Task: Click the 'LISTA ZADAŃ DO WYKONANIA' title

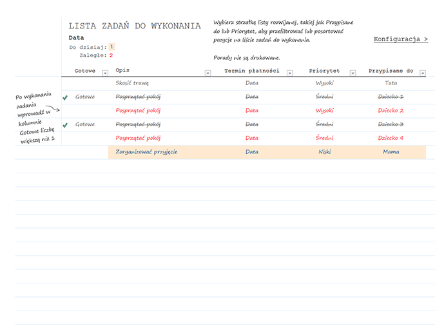Action: (135, 26)
